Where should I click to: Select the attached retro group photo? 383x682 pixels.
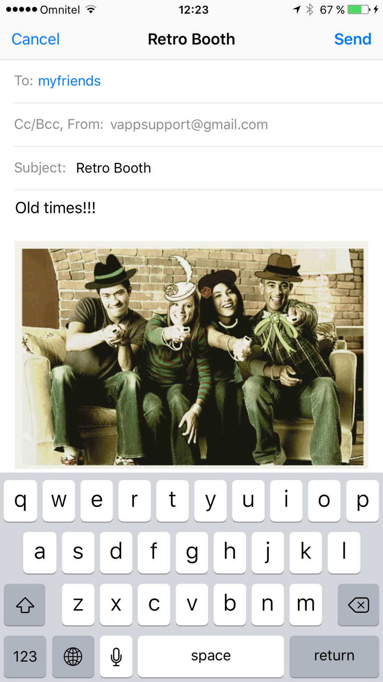tap(191, 355)
